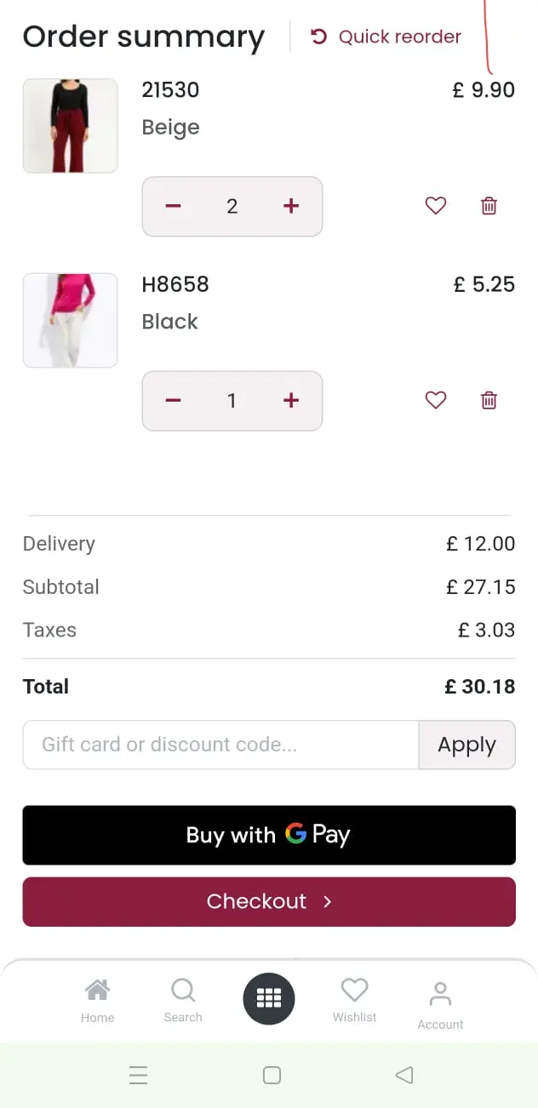The image size is (538, 1108).
Task: Delete item 21530 using trash icon
Action: pyautogui.click(x=489, y=206)
